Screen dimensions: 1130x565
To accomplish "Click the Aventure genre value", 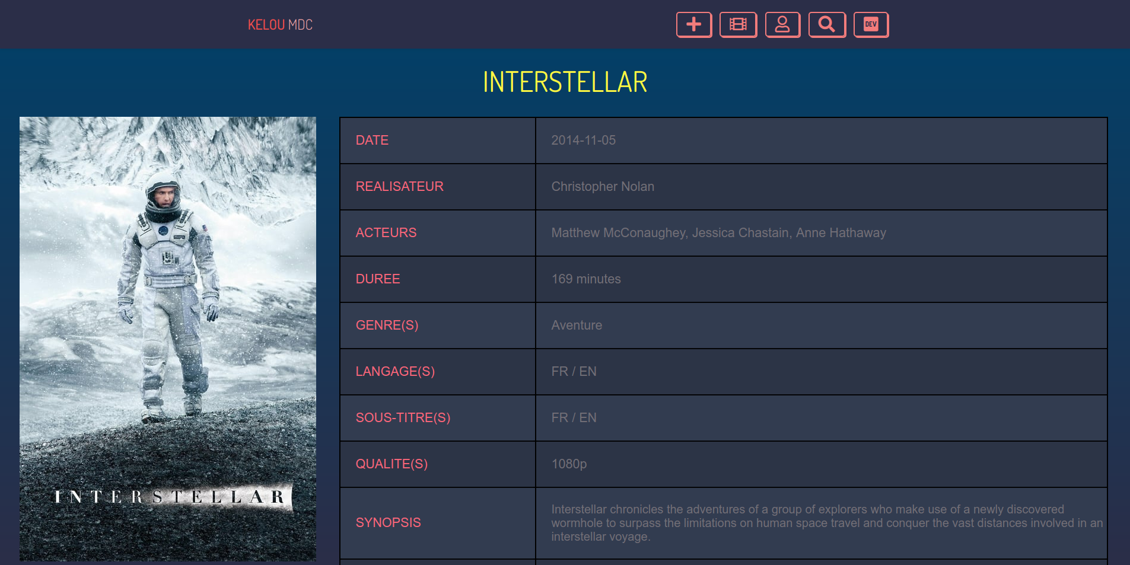I will pyautogui.click(x=577, y=325).
